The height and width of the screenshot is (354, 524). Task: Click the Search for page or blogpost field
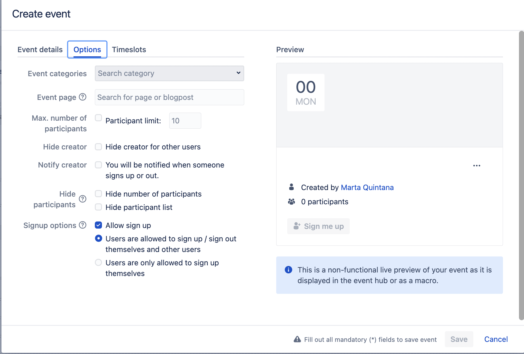(x=169, y=97)
